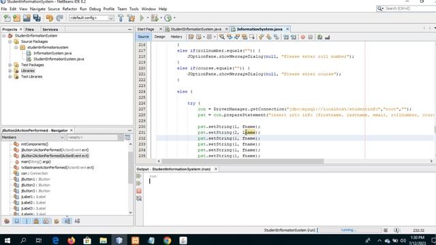Toggle Show Fields filter in Navigator
The height and width of the screenshot is (245, 436).
click(16, 221)
